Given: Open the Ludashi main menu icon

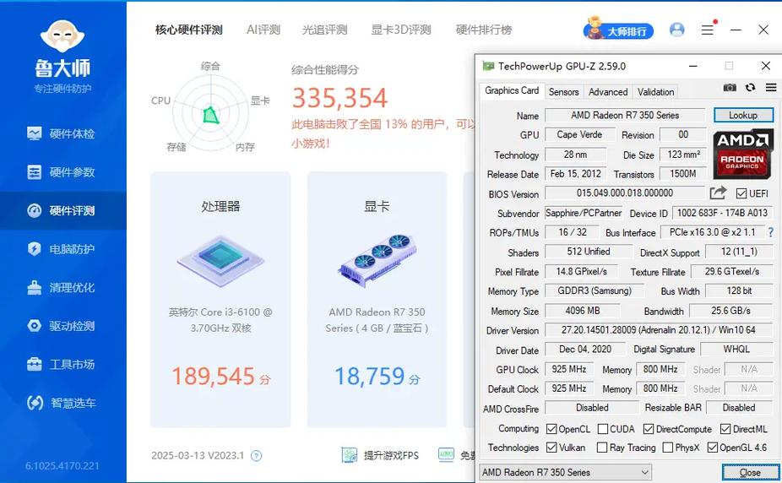Looking at the screenshot, I should tap(708, 30).
